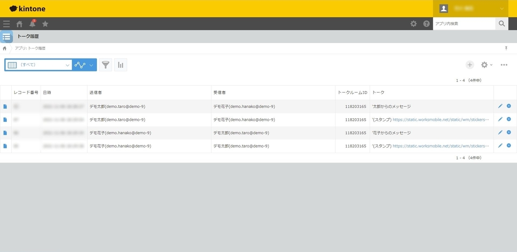The width and height of the screenshot is (517, 252).
Task: Open the sticker URL link in the fourth row
Action: click(441, 146)
